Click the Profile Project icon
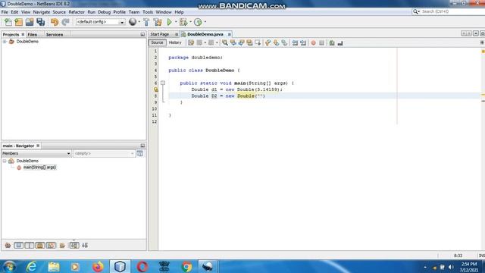 pos(198,22)
